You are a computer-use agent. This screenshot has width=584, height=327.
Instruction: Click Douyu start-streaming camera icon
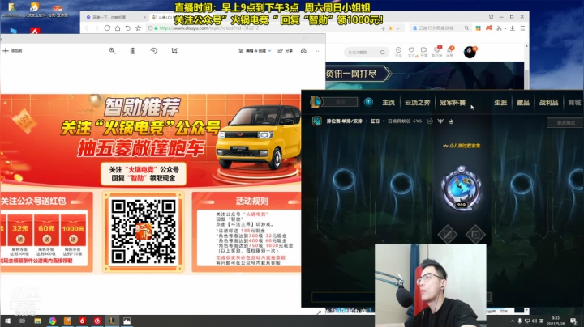[x=424, y=52]
